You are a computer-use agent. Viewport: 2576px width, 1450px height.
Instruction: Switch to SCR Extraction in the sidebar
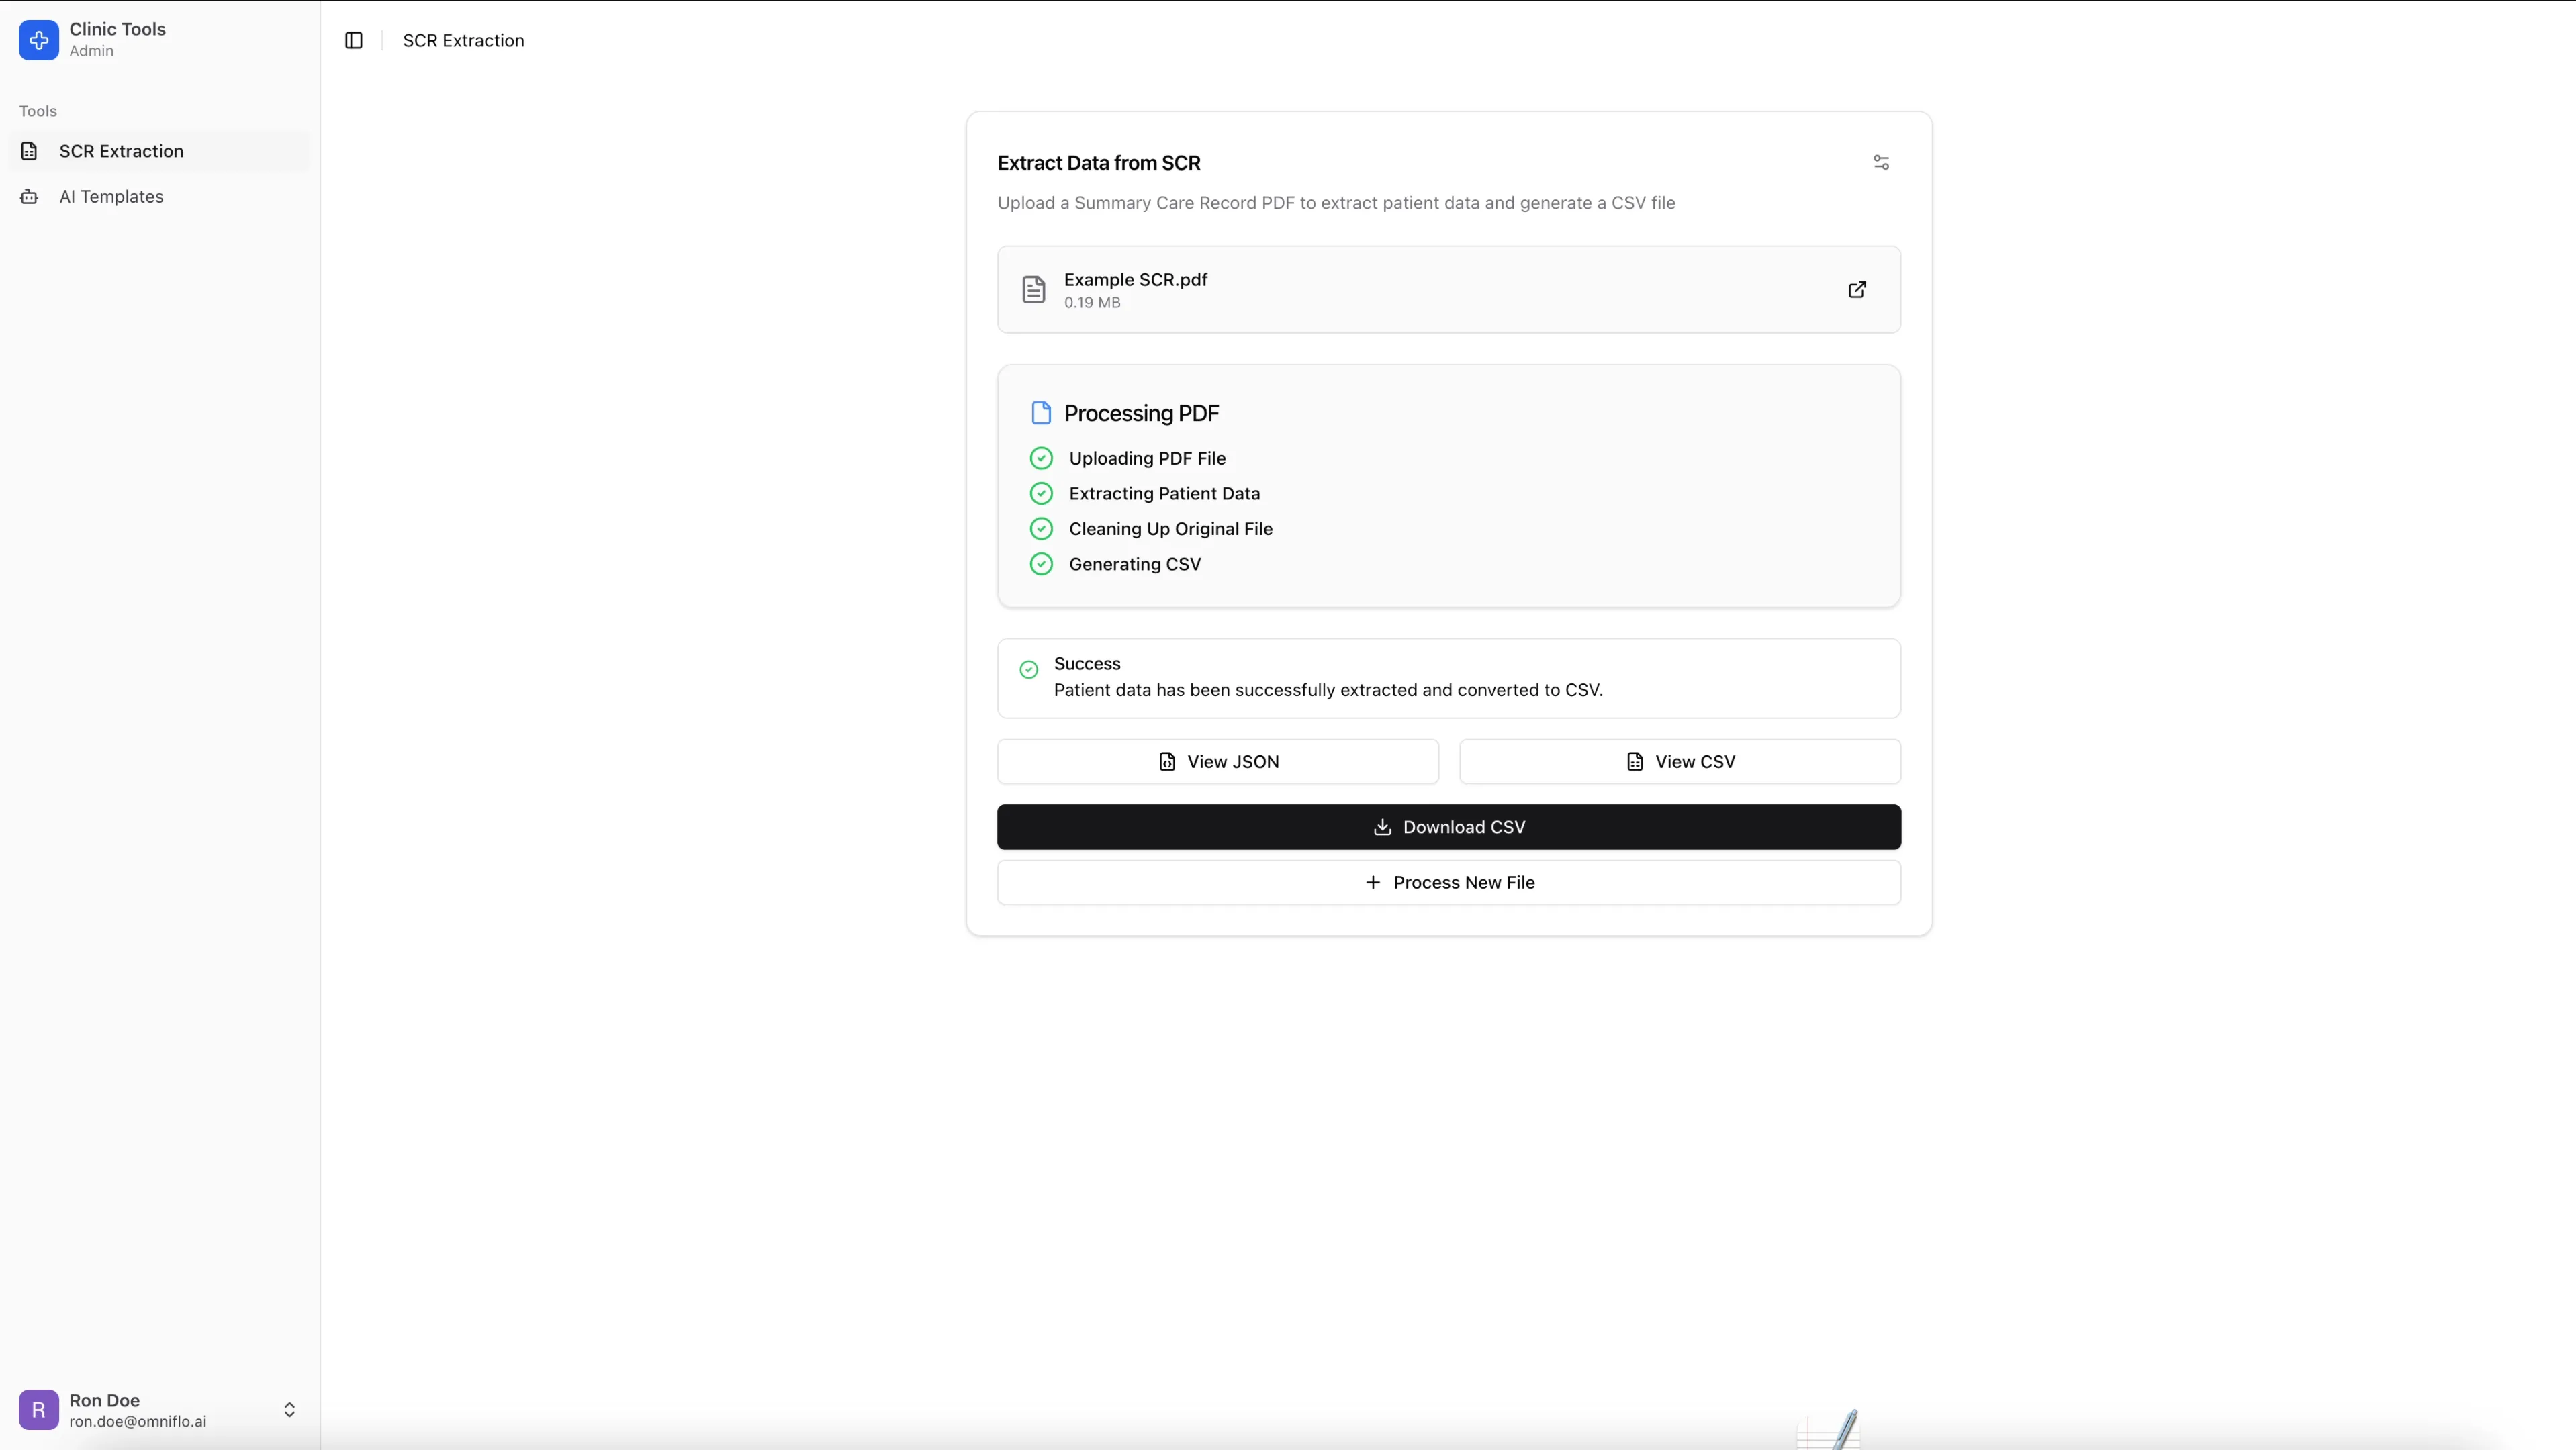121,151
